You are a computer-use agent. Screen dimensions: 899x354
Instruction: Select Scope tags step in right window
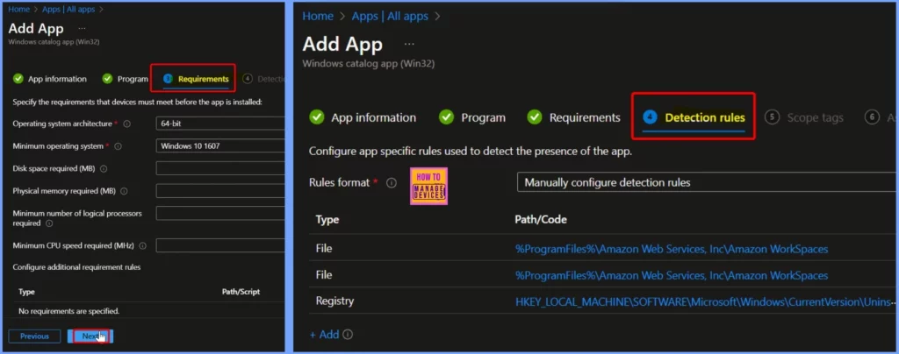(804, 117)
